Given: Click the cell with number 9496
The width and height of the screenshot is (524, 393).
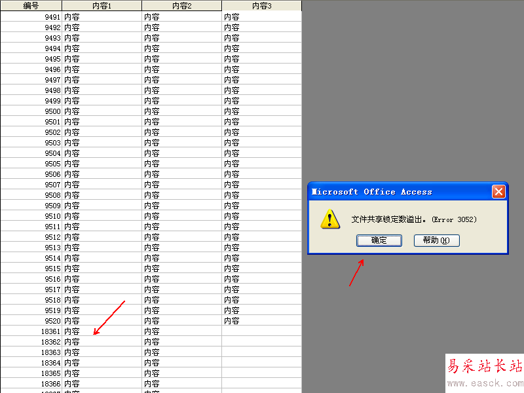Looking at the screenshot, I should pyautogui.click(x=31, y=69).
